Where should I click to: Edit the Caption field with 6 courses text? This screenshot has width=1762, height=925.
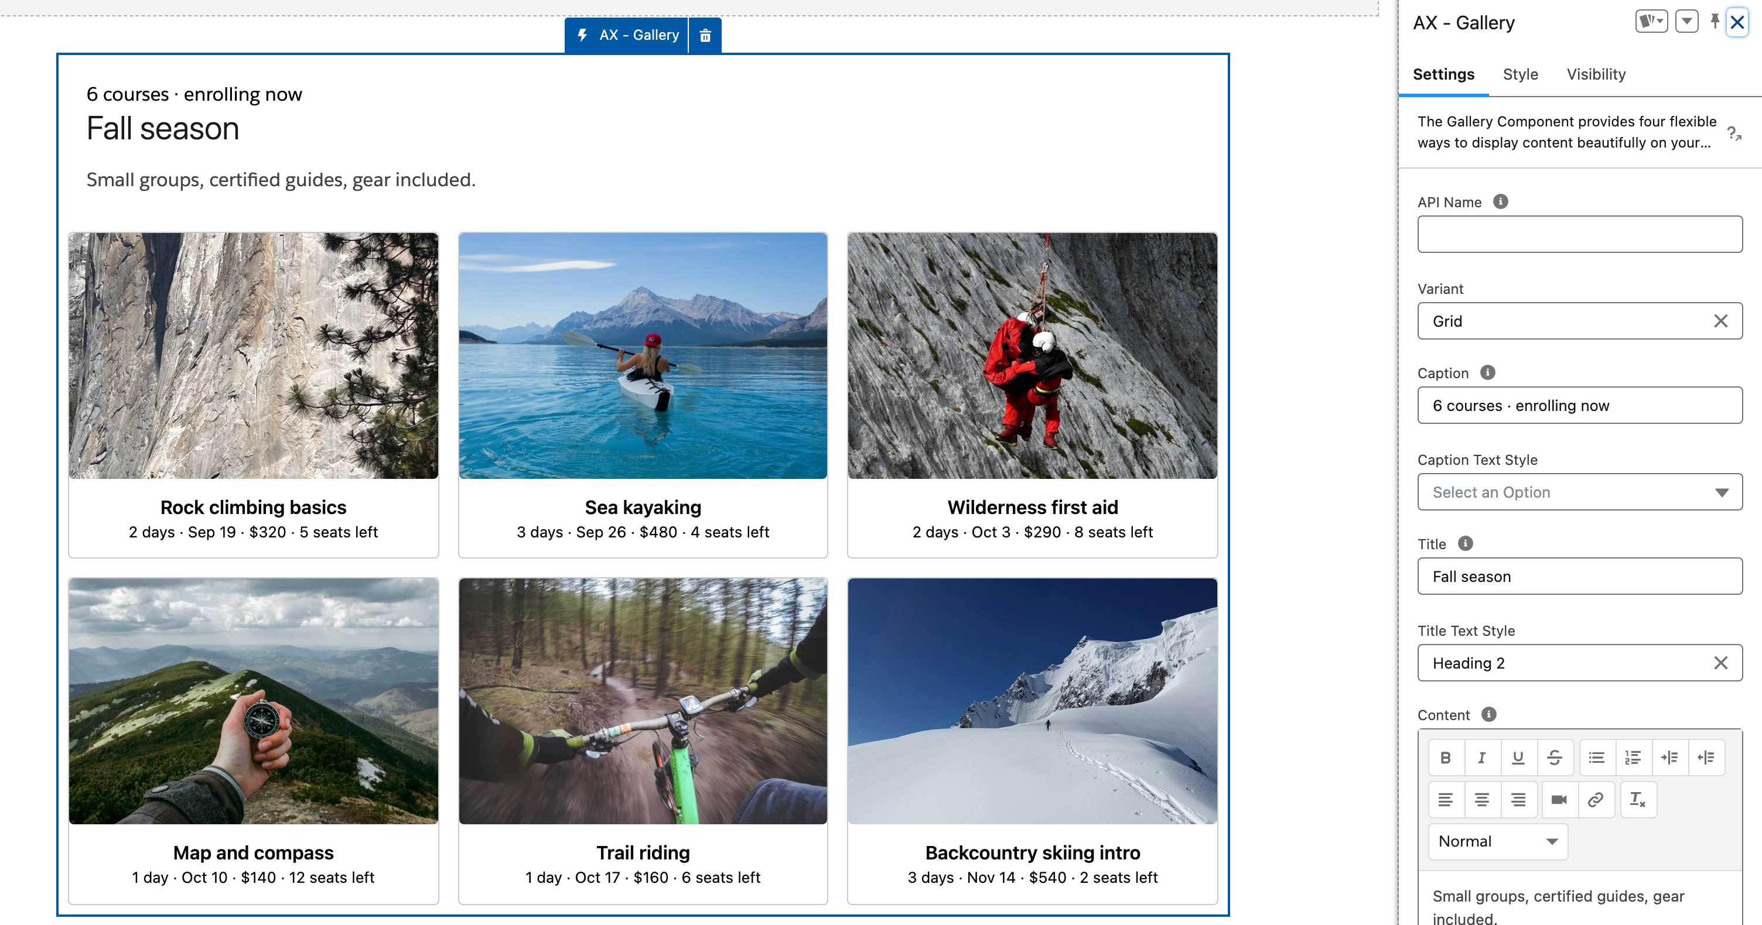pos(1579,405)
